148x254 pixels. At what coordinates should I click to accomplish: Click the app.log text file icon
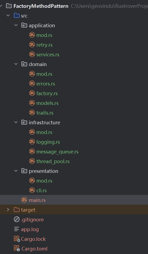[16, 229]
